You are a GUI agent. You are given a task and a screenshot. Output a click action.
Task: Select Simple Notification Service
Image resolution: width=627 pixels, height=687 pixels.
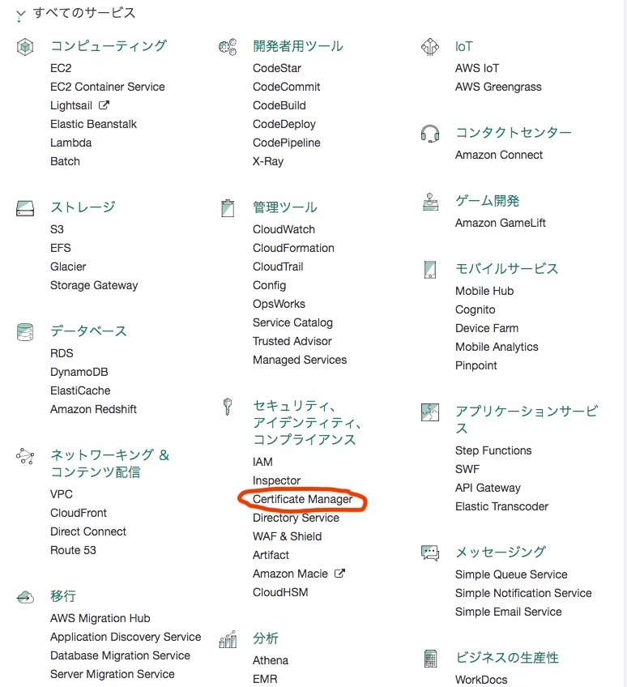523,593
